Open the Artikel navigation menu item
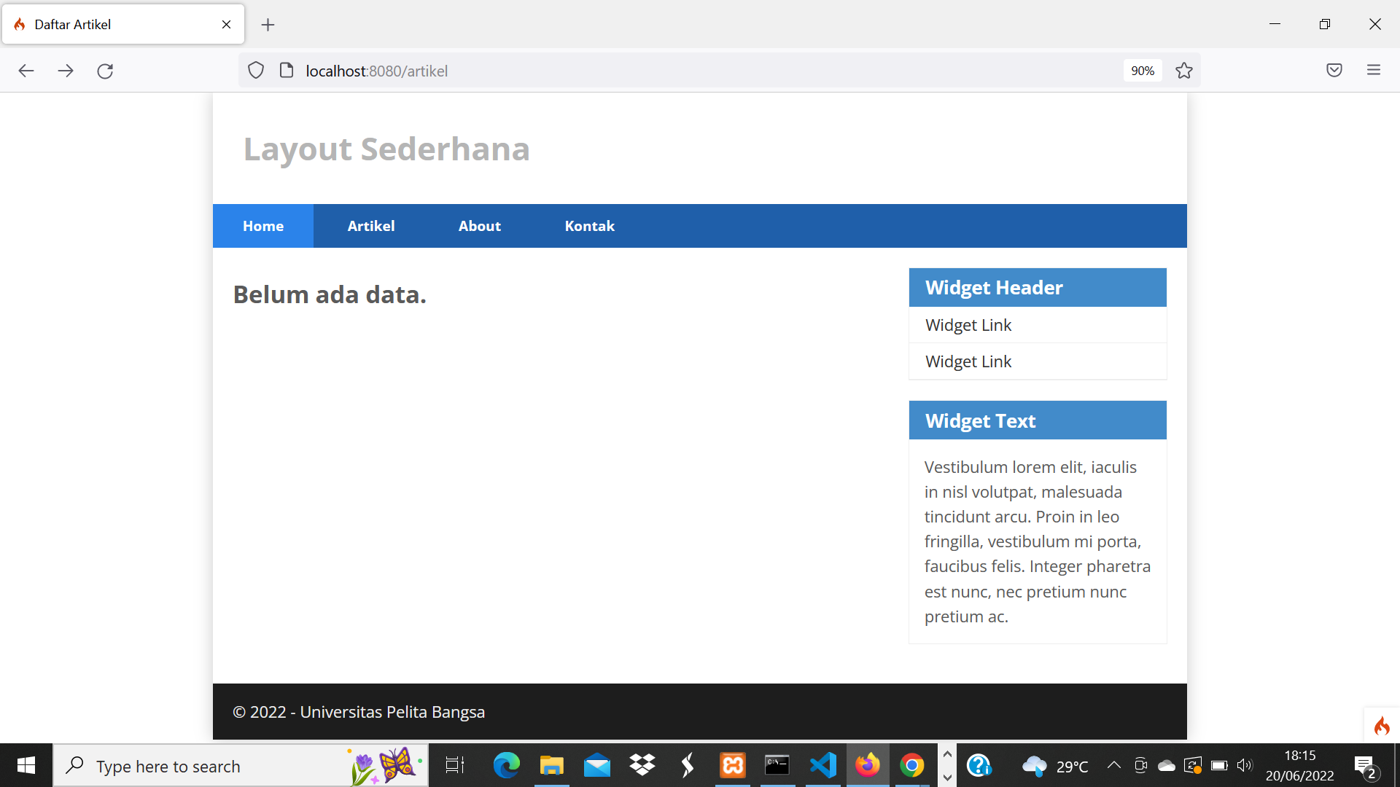The height and width of the screenshot is (787, 1400). tap(370, 226)
